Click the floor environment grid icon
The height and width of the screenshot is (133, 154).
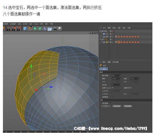point(50,29)
